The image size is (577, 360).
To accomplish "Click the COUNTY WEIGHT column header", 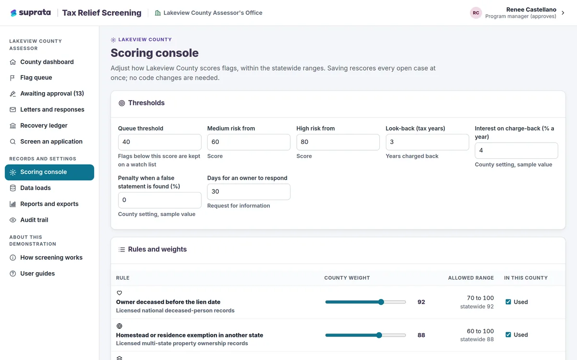I will (x=347, y=278).
